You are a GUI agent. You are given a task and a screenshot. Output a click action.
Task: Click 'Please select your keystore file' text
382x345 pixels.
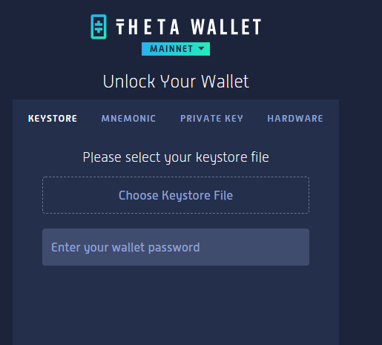(176, 157)
